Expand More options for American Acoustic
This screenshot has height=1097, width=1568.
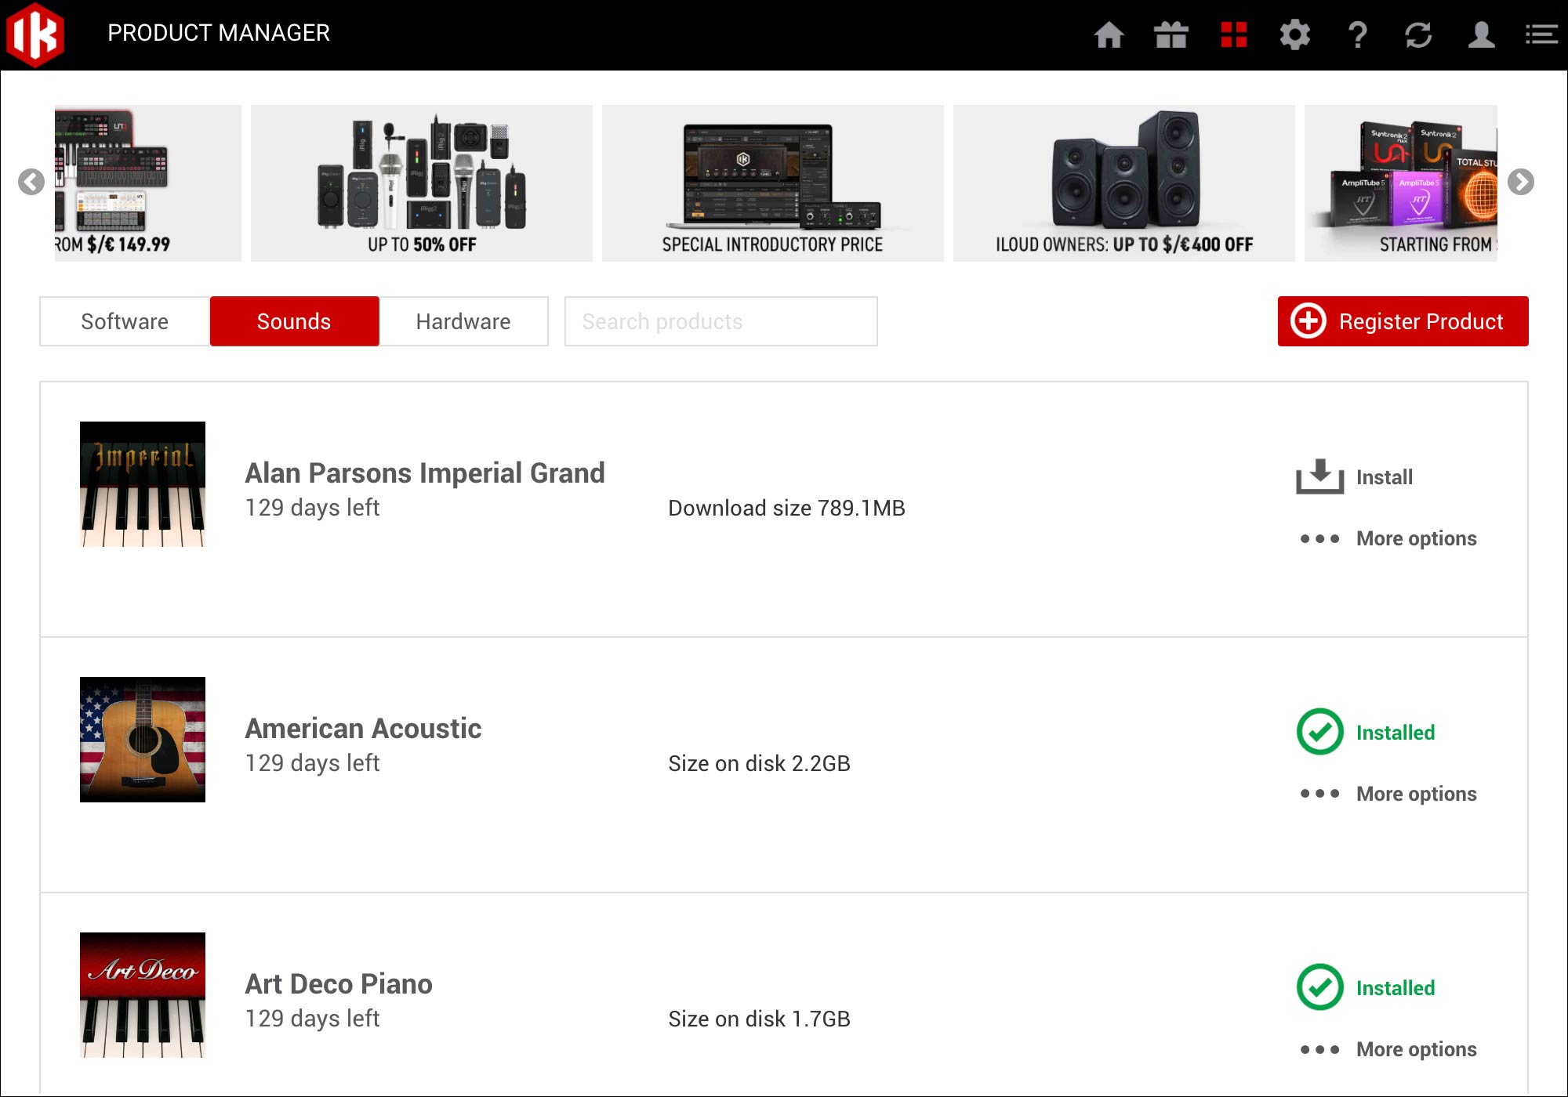tap(1388, 794)
